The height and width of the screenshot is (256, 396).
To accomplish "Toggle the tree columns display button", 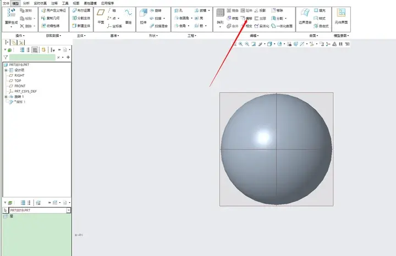I will click(x=35, y=50).
